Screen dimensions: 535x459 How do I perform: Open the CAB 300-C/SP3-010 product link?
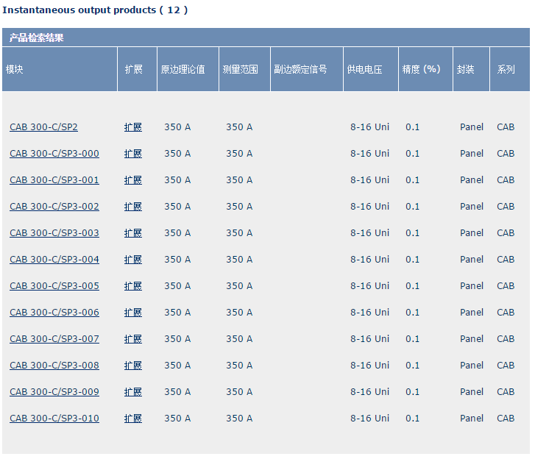coord(54,419)
